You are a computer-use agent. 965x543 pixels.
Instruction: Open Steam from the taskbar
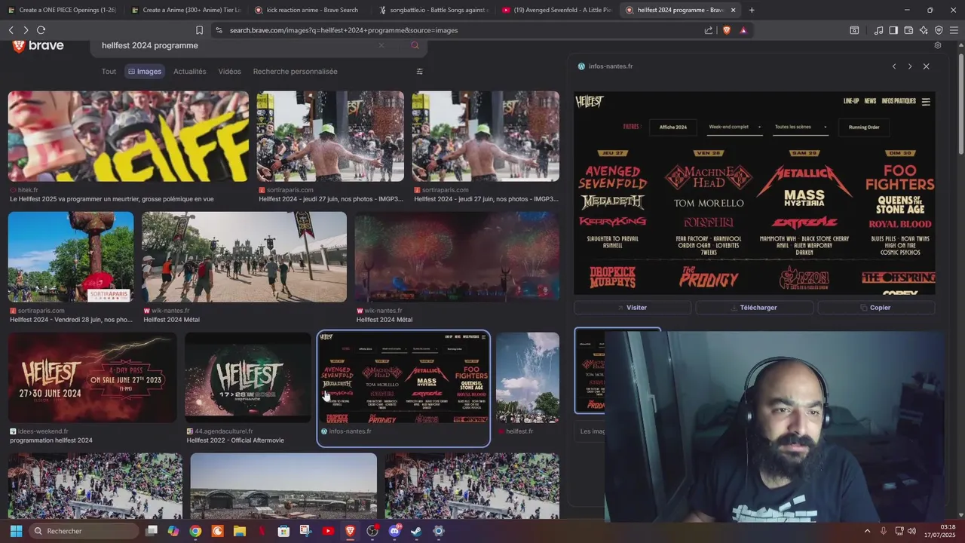(x=416, y=531)
